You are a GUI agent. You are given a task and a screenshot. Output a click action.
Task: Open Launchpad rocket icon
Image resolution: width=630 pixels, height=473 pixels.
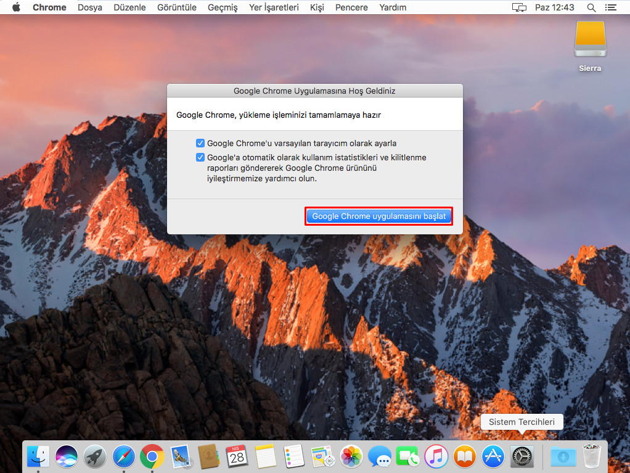pyautogui.click(x=95, y=456)
